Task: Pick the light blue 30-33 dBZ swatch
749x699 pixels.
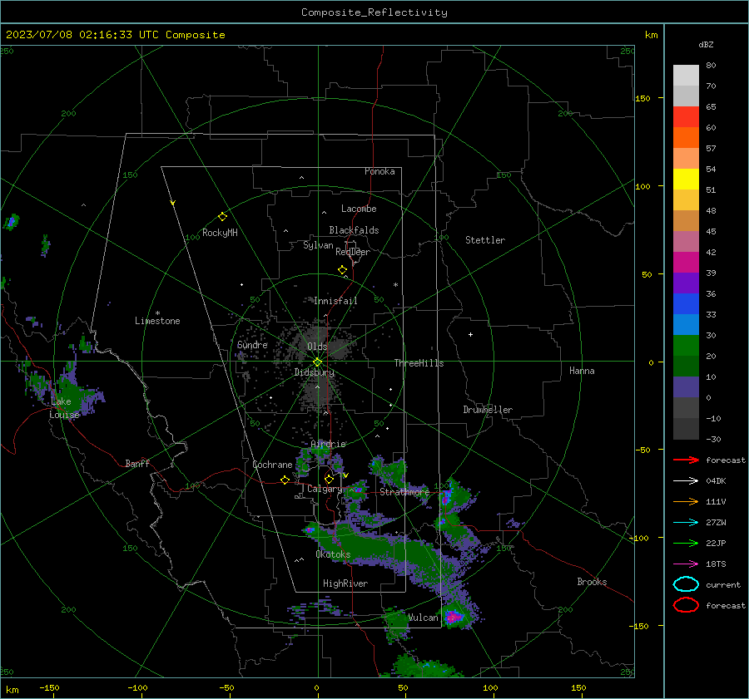Action: 686,325
